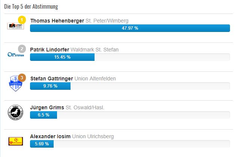
Task: Click the UW St. Stefan club logo
Action: click(x=16, y=54)
